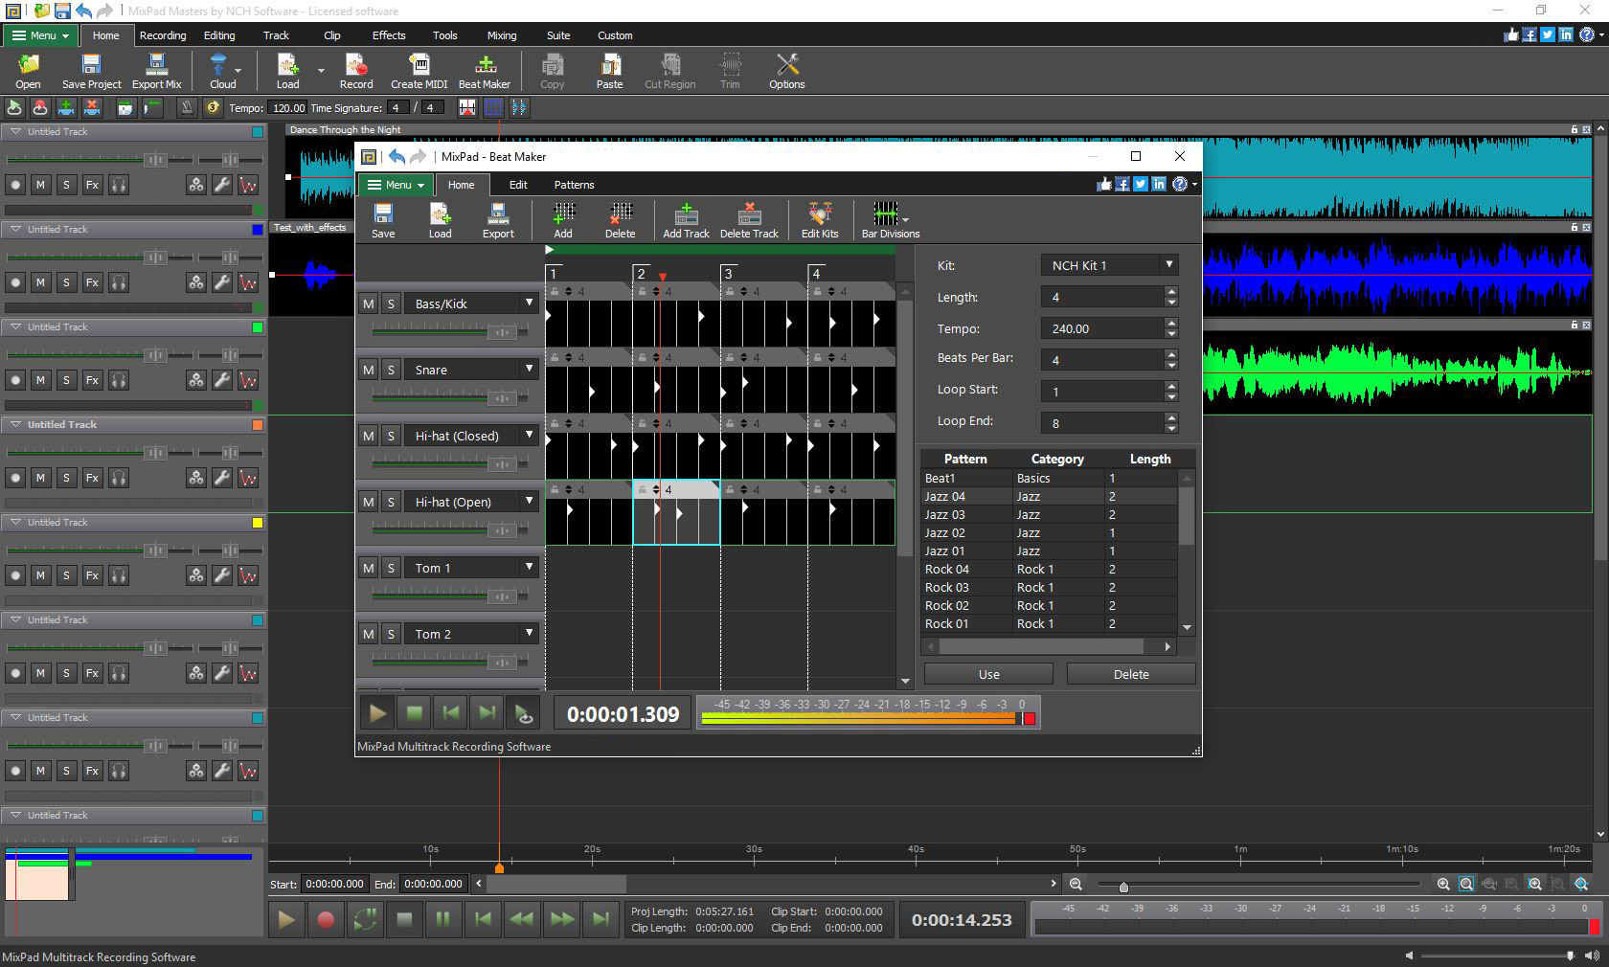This screenshot has width=1609, height=967.
Task: Open the NCH Kit 1 dropdown
Action: pyautogui.click(x=1168, y=265)
